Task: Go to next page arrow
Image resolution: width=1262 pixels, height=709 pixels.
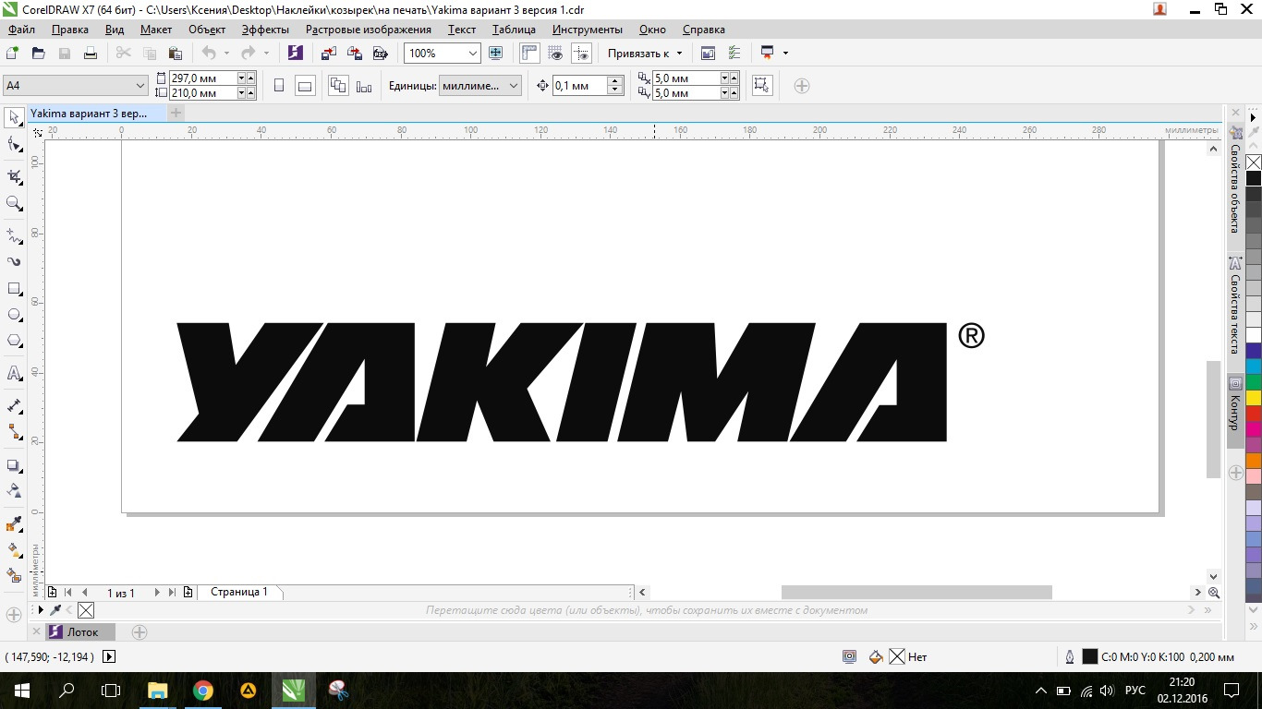Action: coord(157,593)
